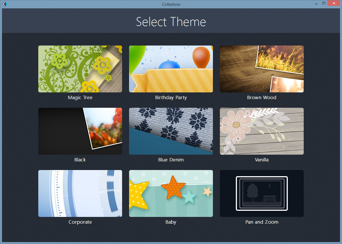
Task: Open the Cofeshow app icon in title bar
Action: click(x=4, y=4)
